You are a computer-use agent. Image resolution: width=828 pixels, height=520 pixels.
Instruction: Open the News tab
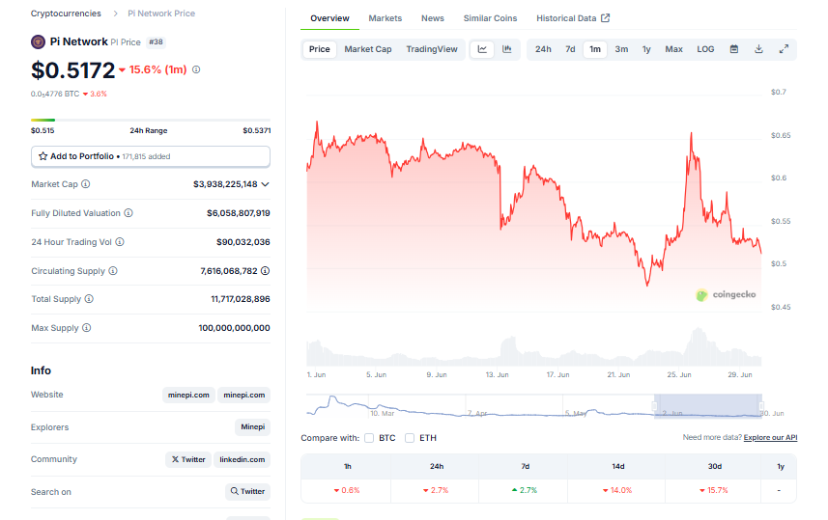433,18
